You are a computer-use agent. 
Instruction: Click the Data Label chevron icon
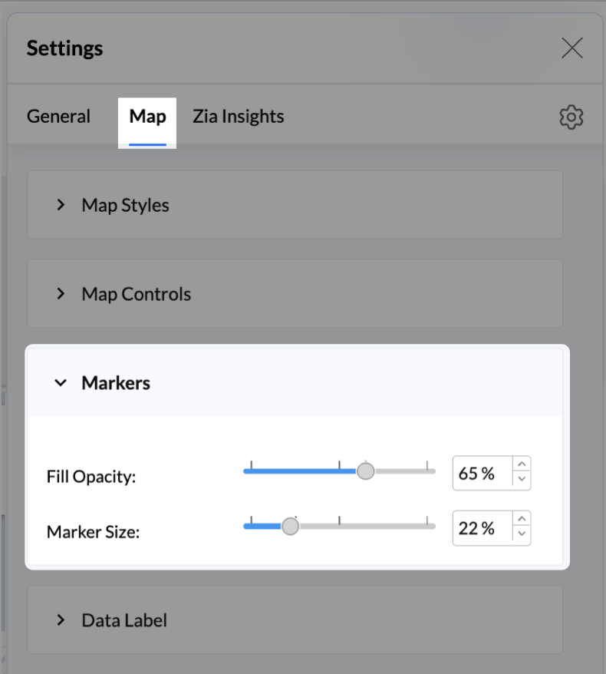pyautogui.click(x=61, y=620)
